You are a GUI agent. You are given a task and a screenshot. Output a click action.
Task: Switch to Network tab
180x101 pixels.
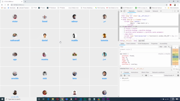155,11
